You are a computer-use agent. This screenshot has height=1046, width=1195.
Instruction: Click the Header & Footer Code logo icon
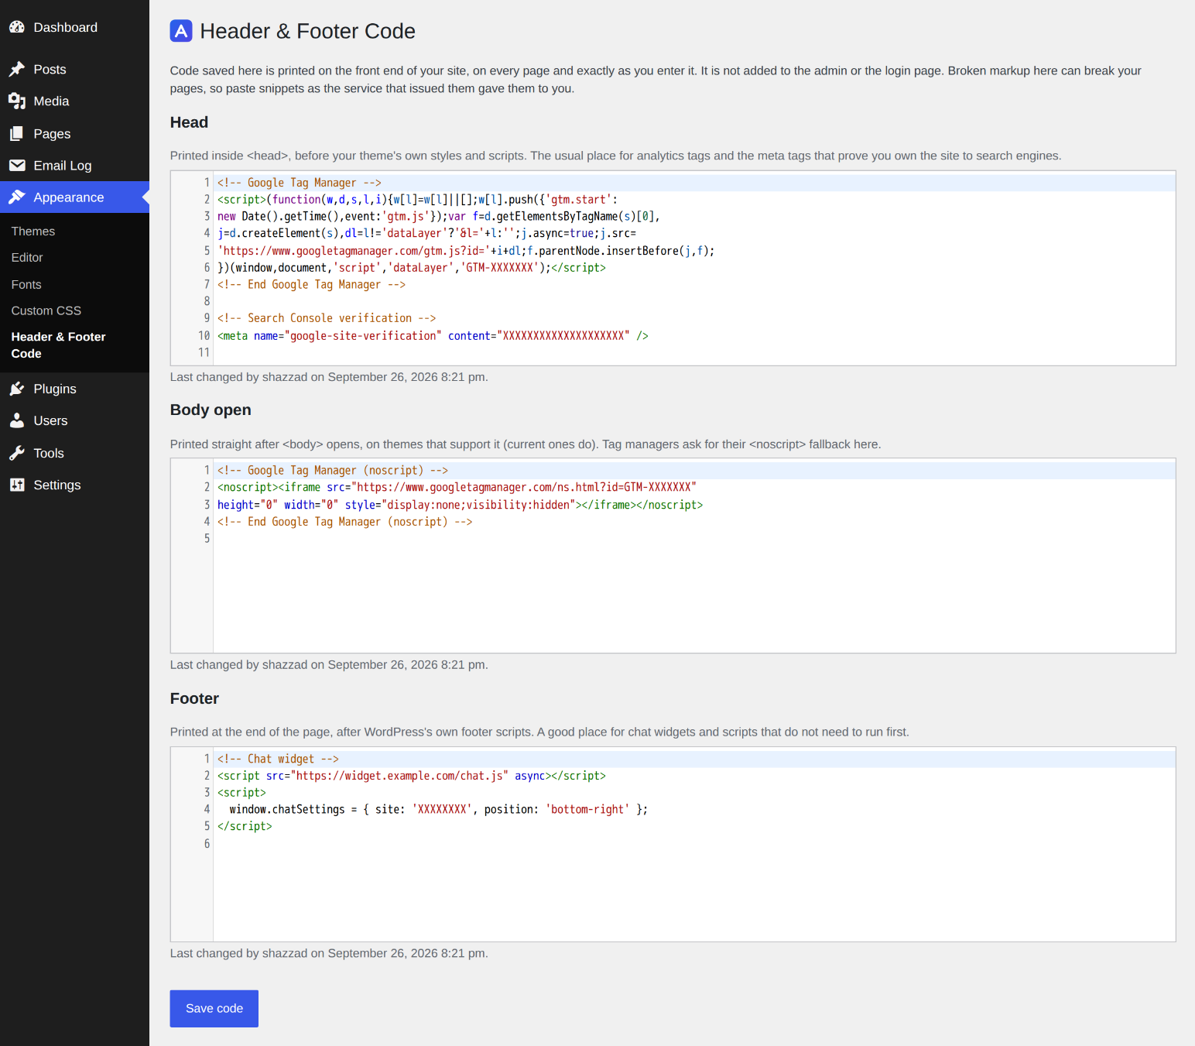[x=181, y=31]
